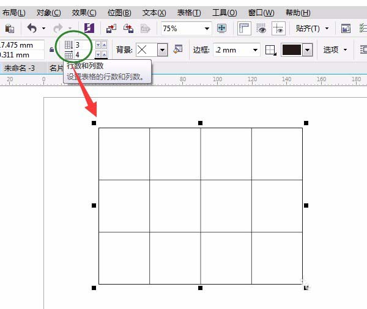
Task: Click the right-middle table selection handle
Action: point(306,205)
